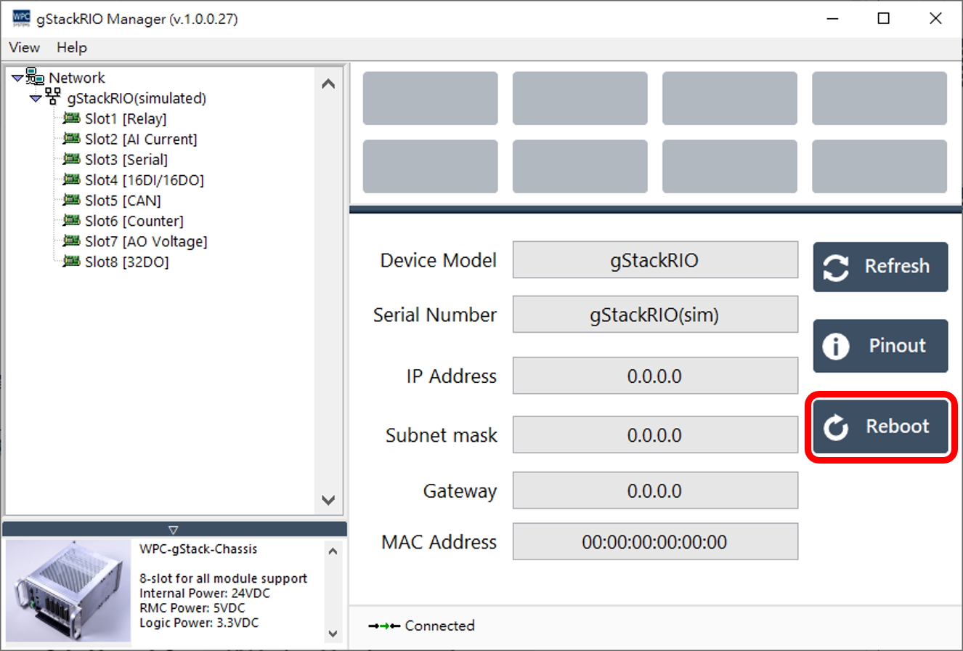
Task: Click the connection status arrows icon
Action: click(384, 626)
